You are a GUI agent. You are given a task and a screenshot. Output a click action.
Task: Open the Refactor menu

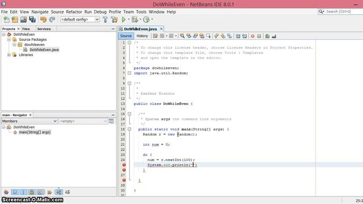[x=74, y=12]
